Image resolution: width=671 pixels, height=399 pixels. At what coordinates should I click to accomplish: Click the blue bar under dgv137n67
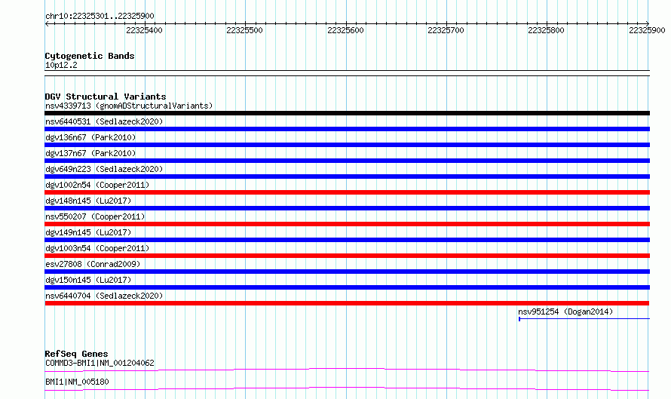coord(347,161)
